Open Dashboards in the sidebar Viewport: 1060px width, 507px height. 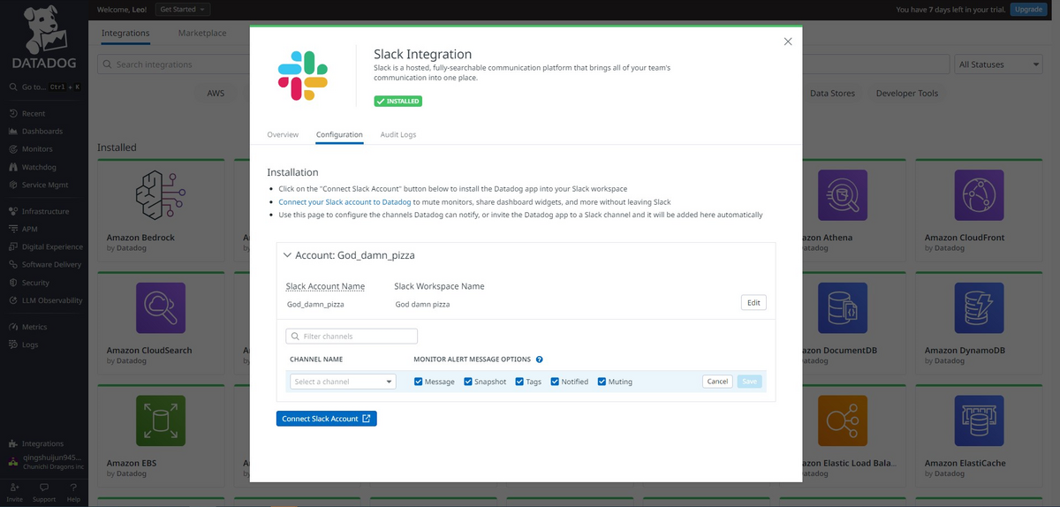point(42,132)
